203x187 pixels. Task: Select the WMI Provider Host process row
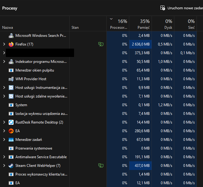pos(31,79)
